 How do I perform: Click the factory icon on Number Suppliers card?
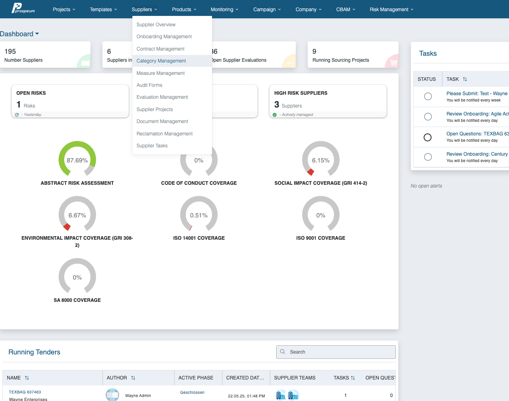pyautogui.click(x=85, y=63)
